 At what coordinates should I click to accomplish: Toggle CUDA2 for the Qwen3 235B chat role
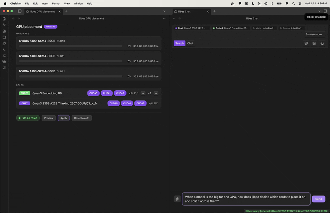(x=140, y=103)
